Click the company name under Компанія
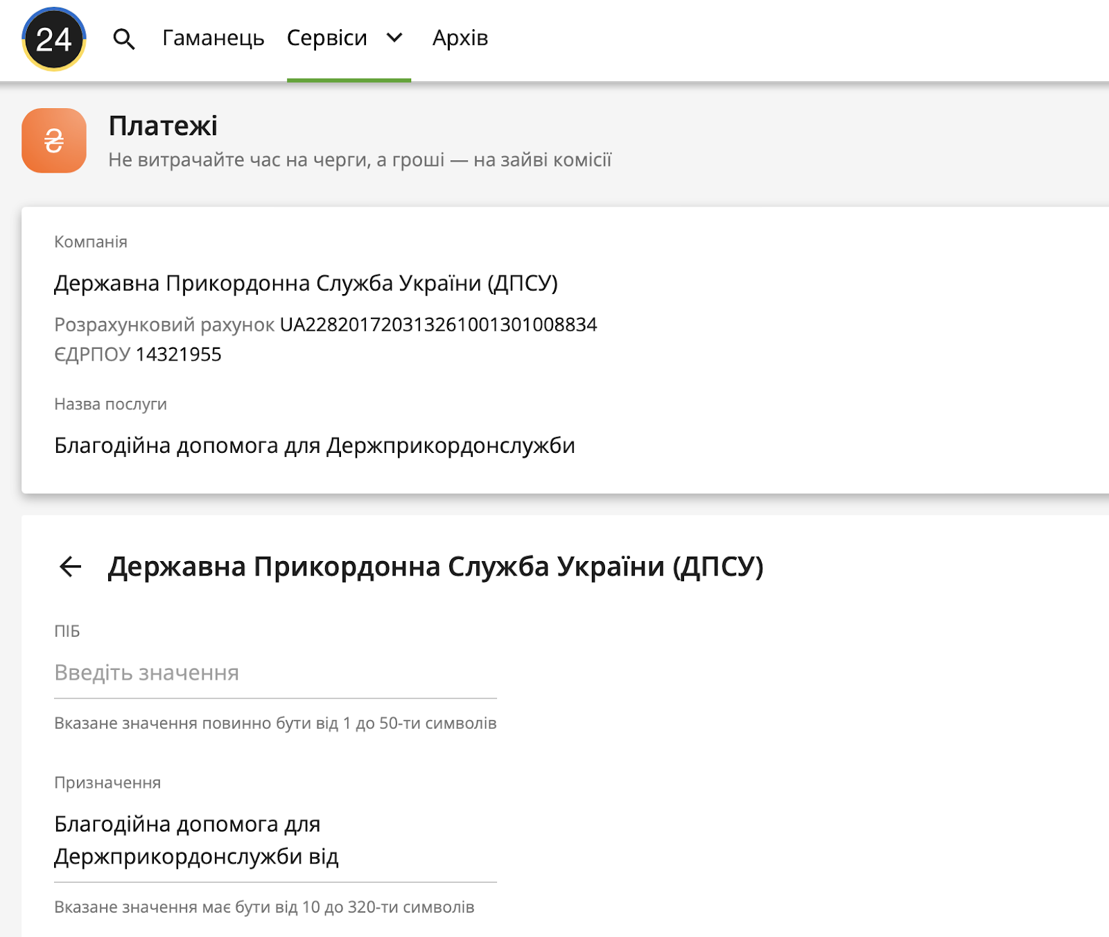The image size is (1109, 937). pos(306,283)
